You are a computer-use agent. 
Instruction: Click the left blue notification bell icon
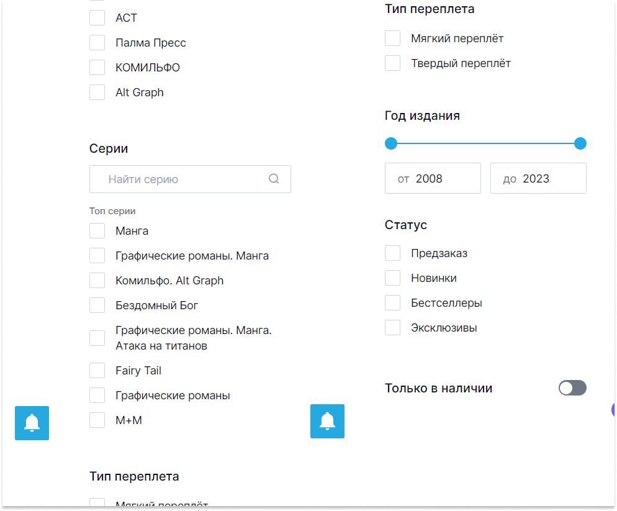click(x=32, y=423)
